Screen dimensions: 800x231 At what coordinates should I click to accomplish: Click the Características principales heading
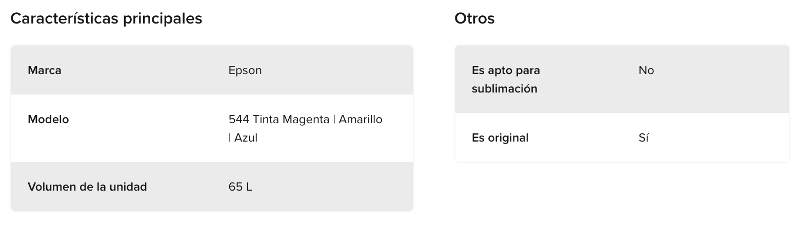pos(106,19)
